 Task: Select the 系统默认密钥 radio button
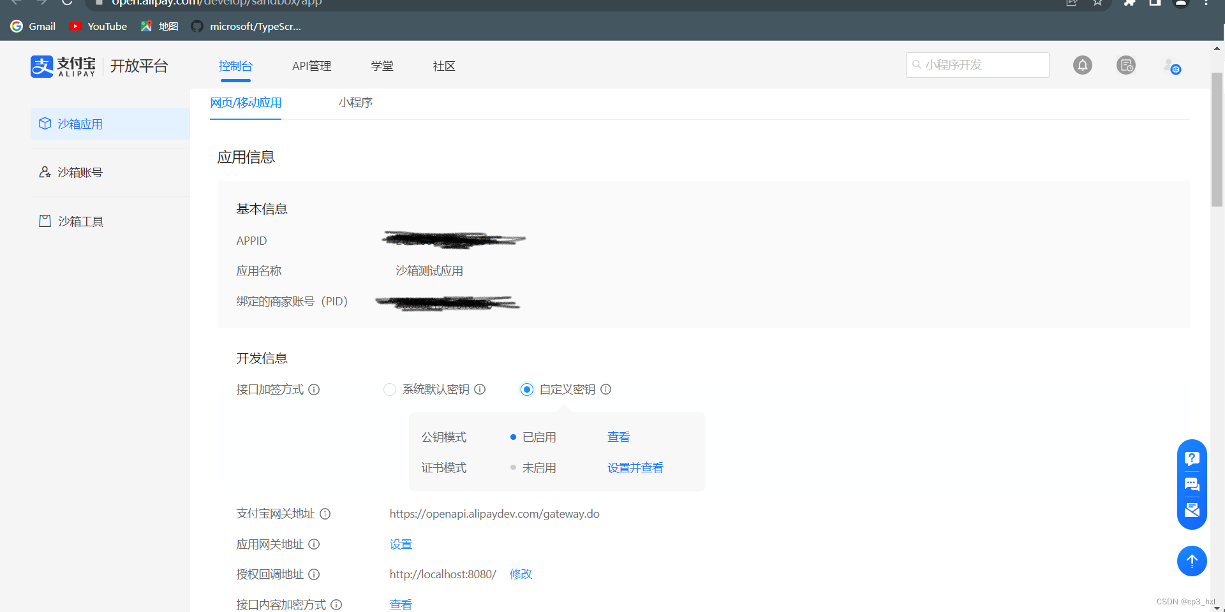click(x=390, y=390)
